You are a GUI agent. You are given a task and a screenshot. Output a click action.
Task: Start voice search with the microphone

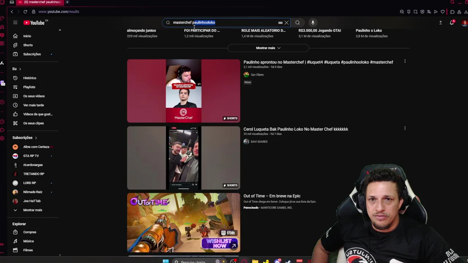pyautogui.click(x=313, y=23)
